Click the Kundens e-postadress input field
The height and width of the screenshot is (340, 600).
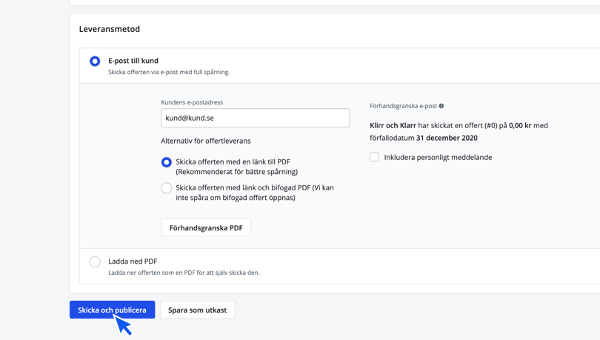pyautogui.click(x=255, y=118)
